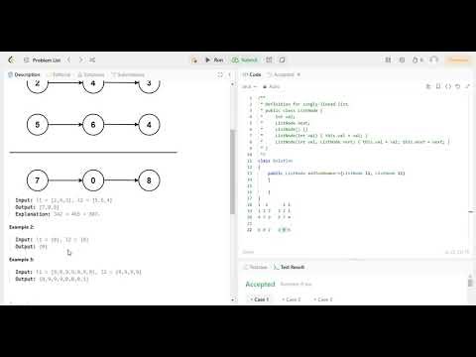
Task: Pick a random problem shuffle icon
Action: 92,59
